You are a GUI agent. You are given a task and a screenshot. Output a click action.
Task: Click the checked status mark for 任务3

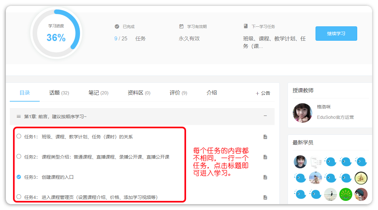pos(19,177)
